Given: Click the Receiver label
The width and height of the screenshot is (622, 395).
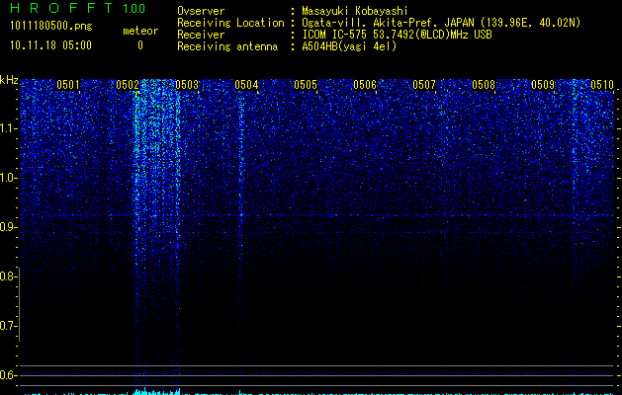Looking at the screenshot, I should 201,35.
